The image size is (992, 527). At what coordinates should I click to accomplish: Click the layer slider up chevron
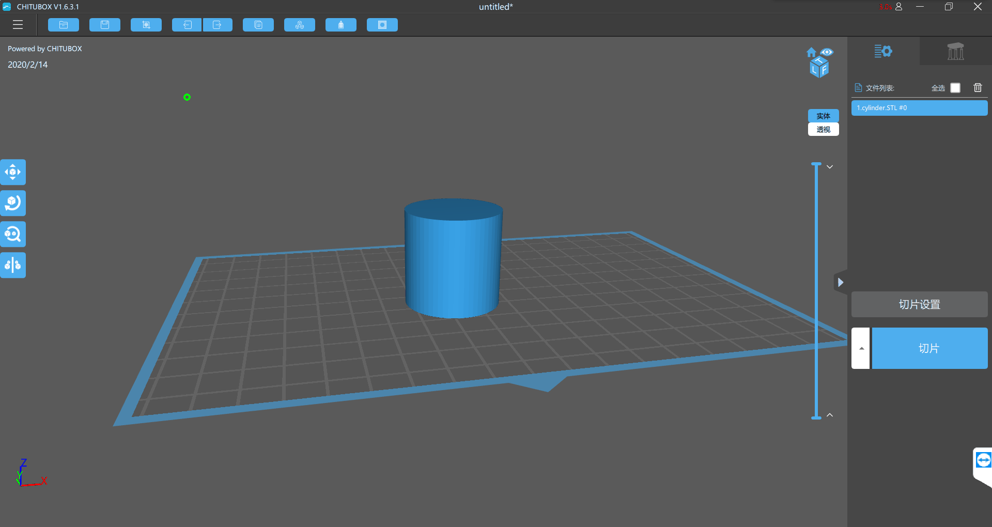(x=830, y=415)
